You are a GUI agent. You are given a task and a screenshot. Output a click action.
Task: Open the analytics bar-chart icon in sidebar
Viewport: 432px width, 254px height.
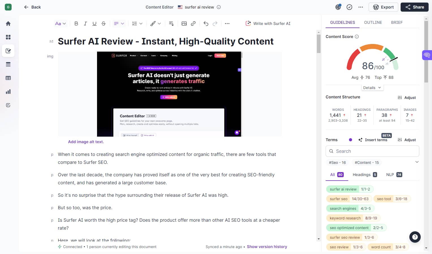coord(8,91)
